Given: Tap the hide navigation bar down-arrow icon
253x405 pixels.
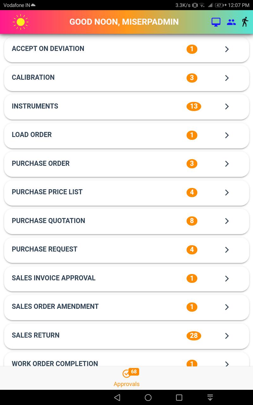Looking at the screenshot, I should [x=210, y=397].
